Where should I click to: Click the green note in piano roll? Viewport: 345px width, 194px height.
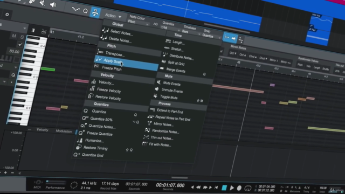[x=48, y=70]
